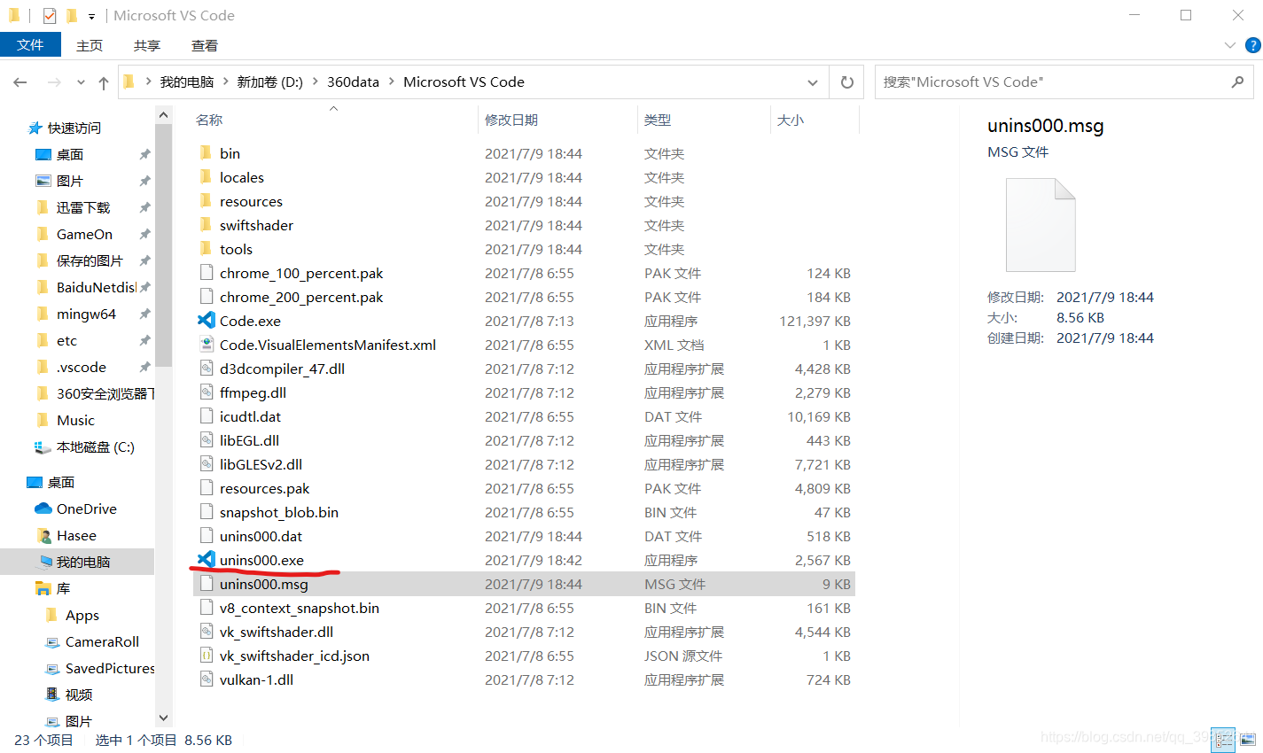Screen dimensions: 1263x753
Task: Expand the address bar history dropdown
Action: pyautogui.click(x=813, y=82)
